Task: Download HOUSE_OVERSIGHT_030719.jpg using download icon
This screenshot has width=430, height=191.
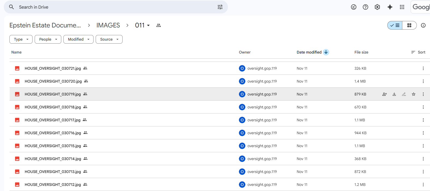Action: [394, 94]
